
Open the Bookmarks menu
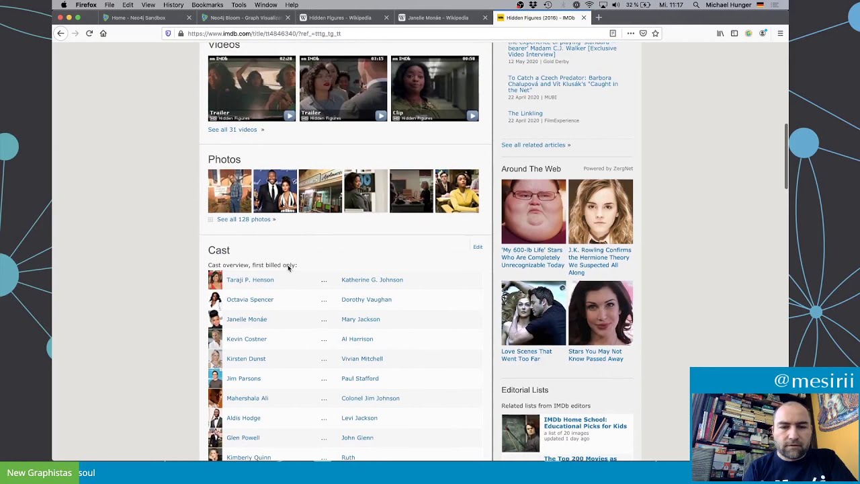point(207,5)
